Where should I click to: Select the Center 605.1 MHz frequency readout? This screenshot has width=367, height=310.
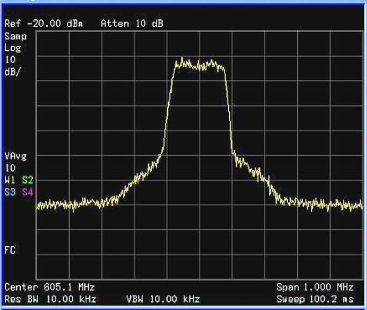(x=49, y=288)
